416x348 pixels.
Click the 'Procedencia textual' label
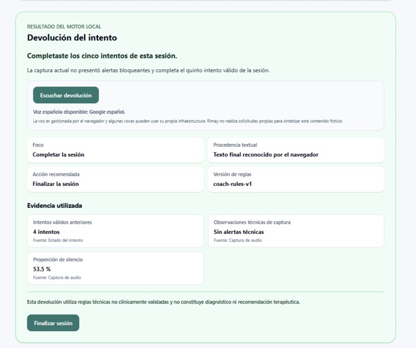235,145
